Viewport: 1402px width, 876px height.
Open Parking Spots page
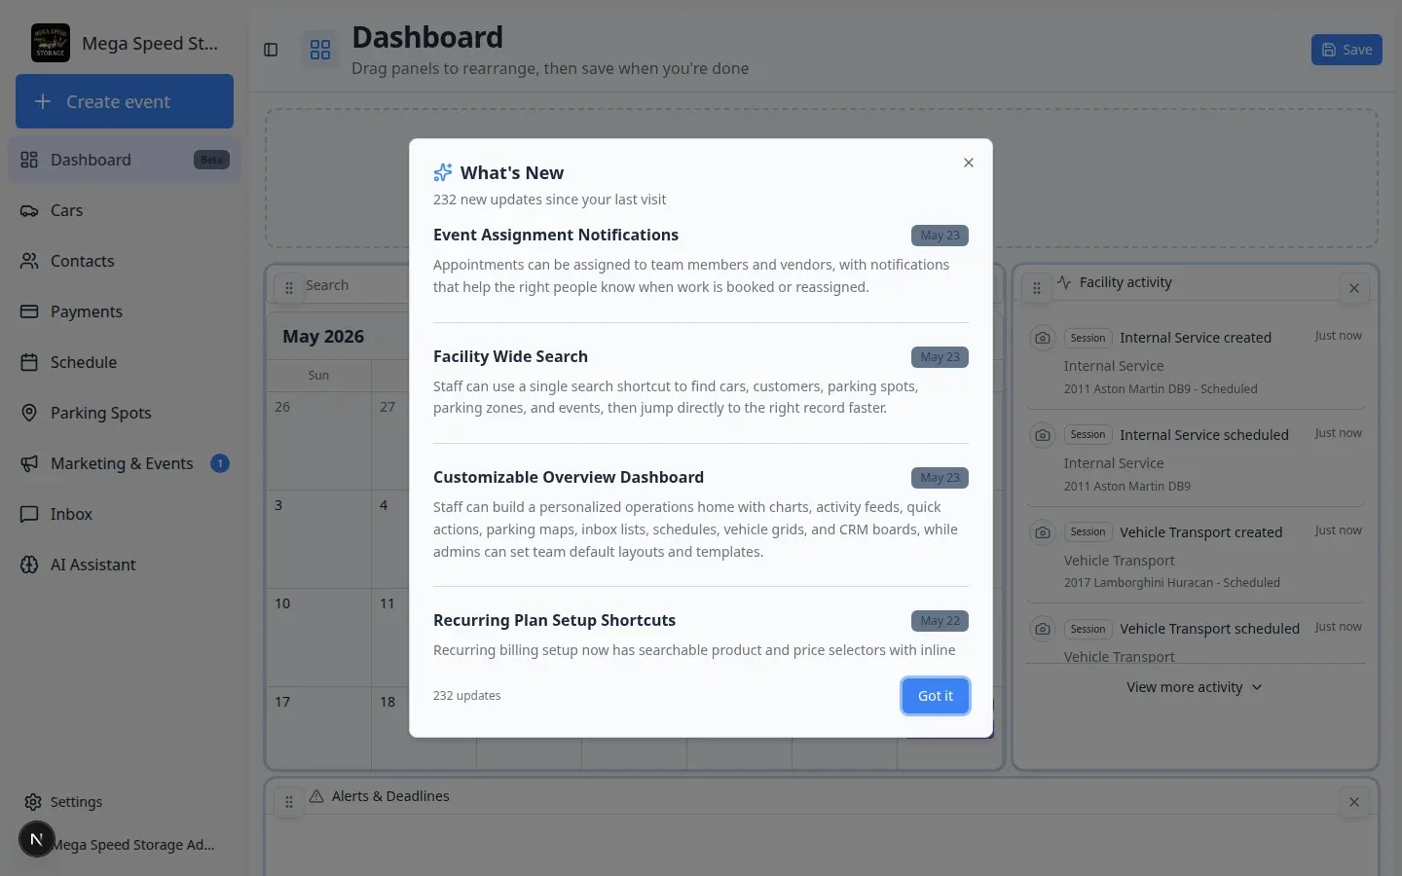[125, 413]
